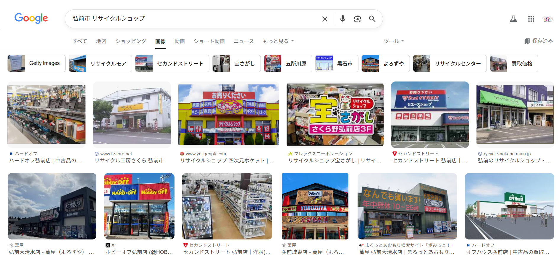Switch to ショート動画 tab

tap(209, 41)
